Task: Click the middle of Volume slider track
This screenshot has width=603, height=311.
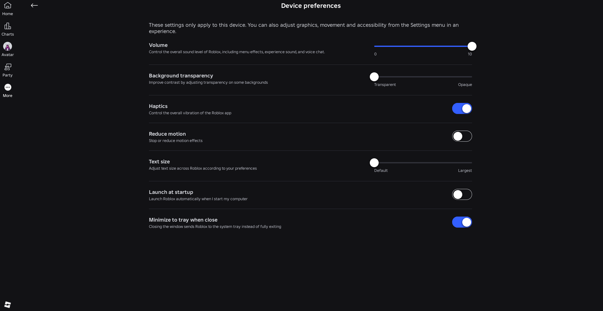Action: click(423, 46)
